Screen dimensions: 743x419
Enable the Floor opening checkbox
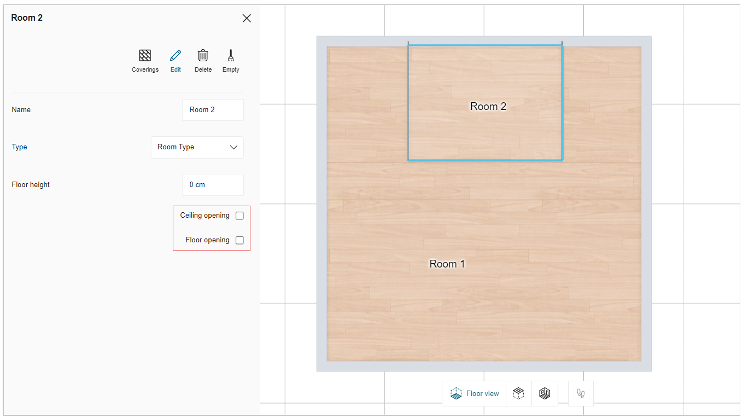239,240
